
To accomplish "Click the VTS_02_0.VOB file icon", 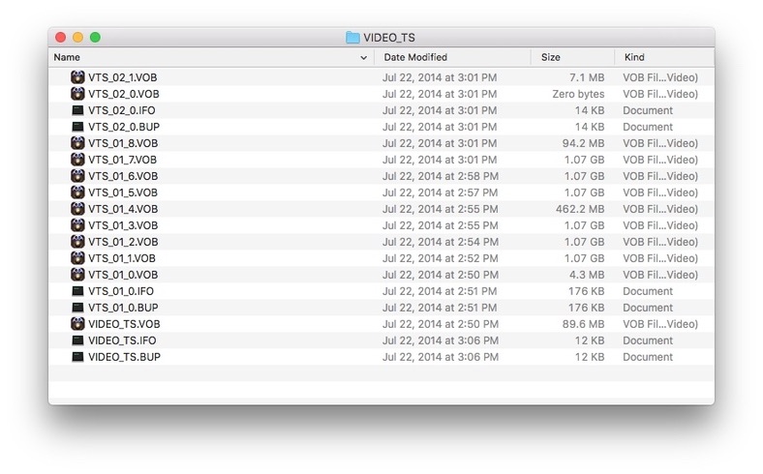I will click(77, 94).
